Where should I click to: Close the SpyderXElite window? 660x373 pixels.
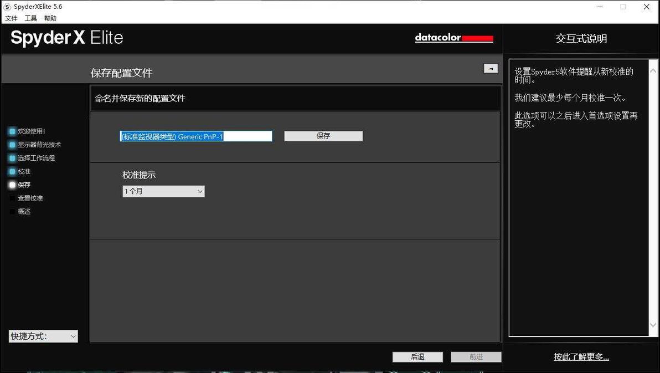[647, 7]
